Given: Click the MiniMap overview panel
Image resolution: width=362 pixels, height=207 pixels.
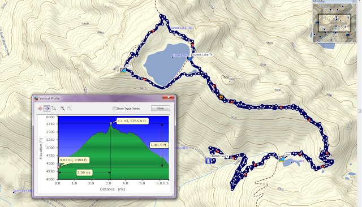Looking at the screenshot, I should tap(334, 23).
